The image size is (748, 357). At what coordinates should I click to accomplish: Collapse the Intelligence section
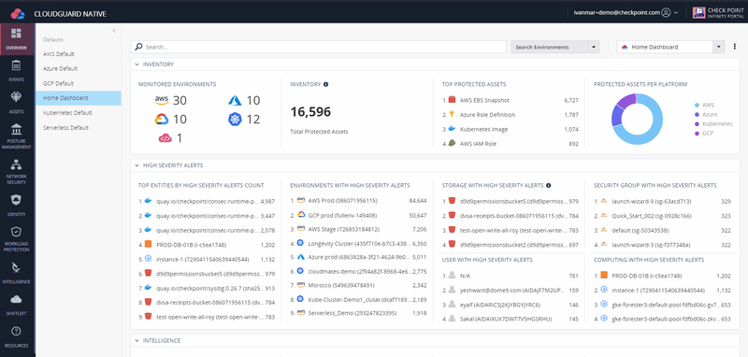[x=137, y=341]
